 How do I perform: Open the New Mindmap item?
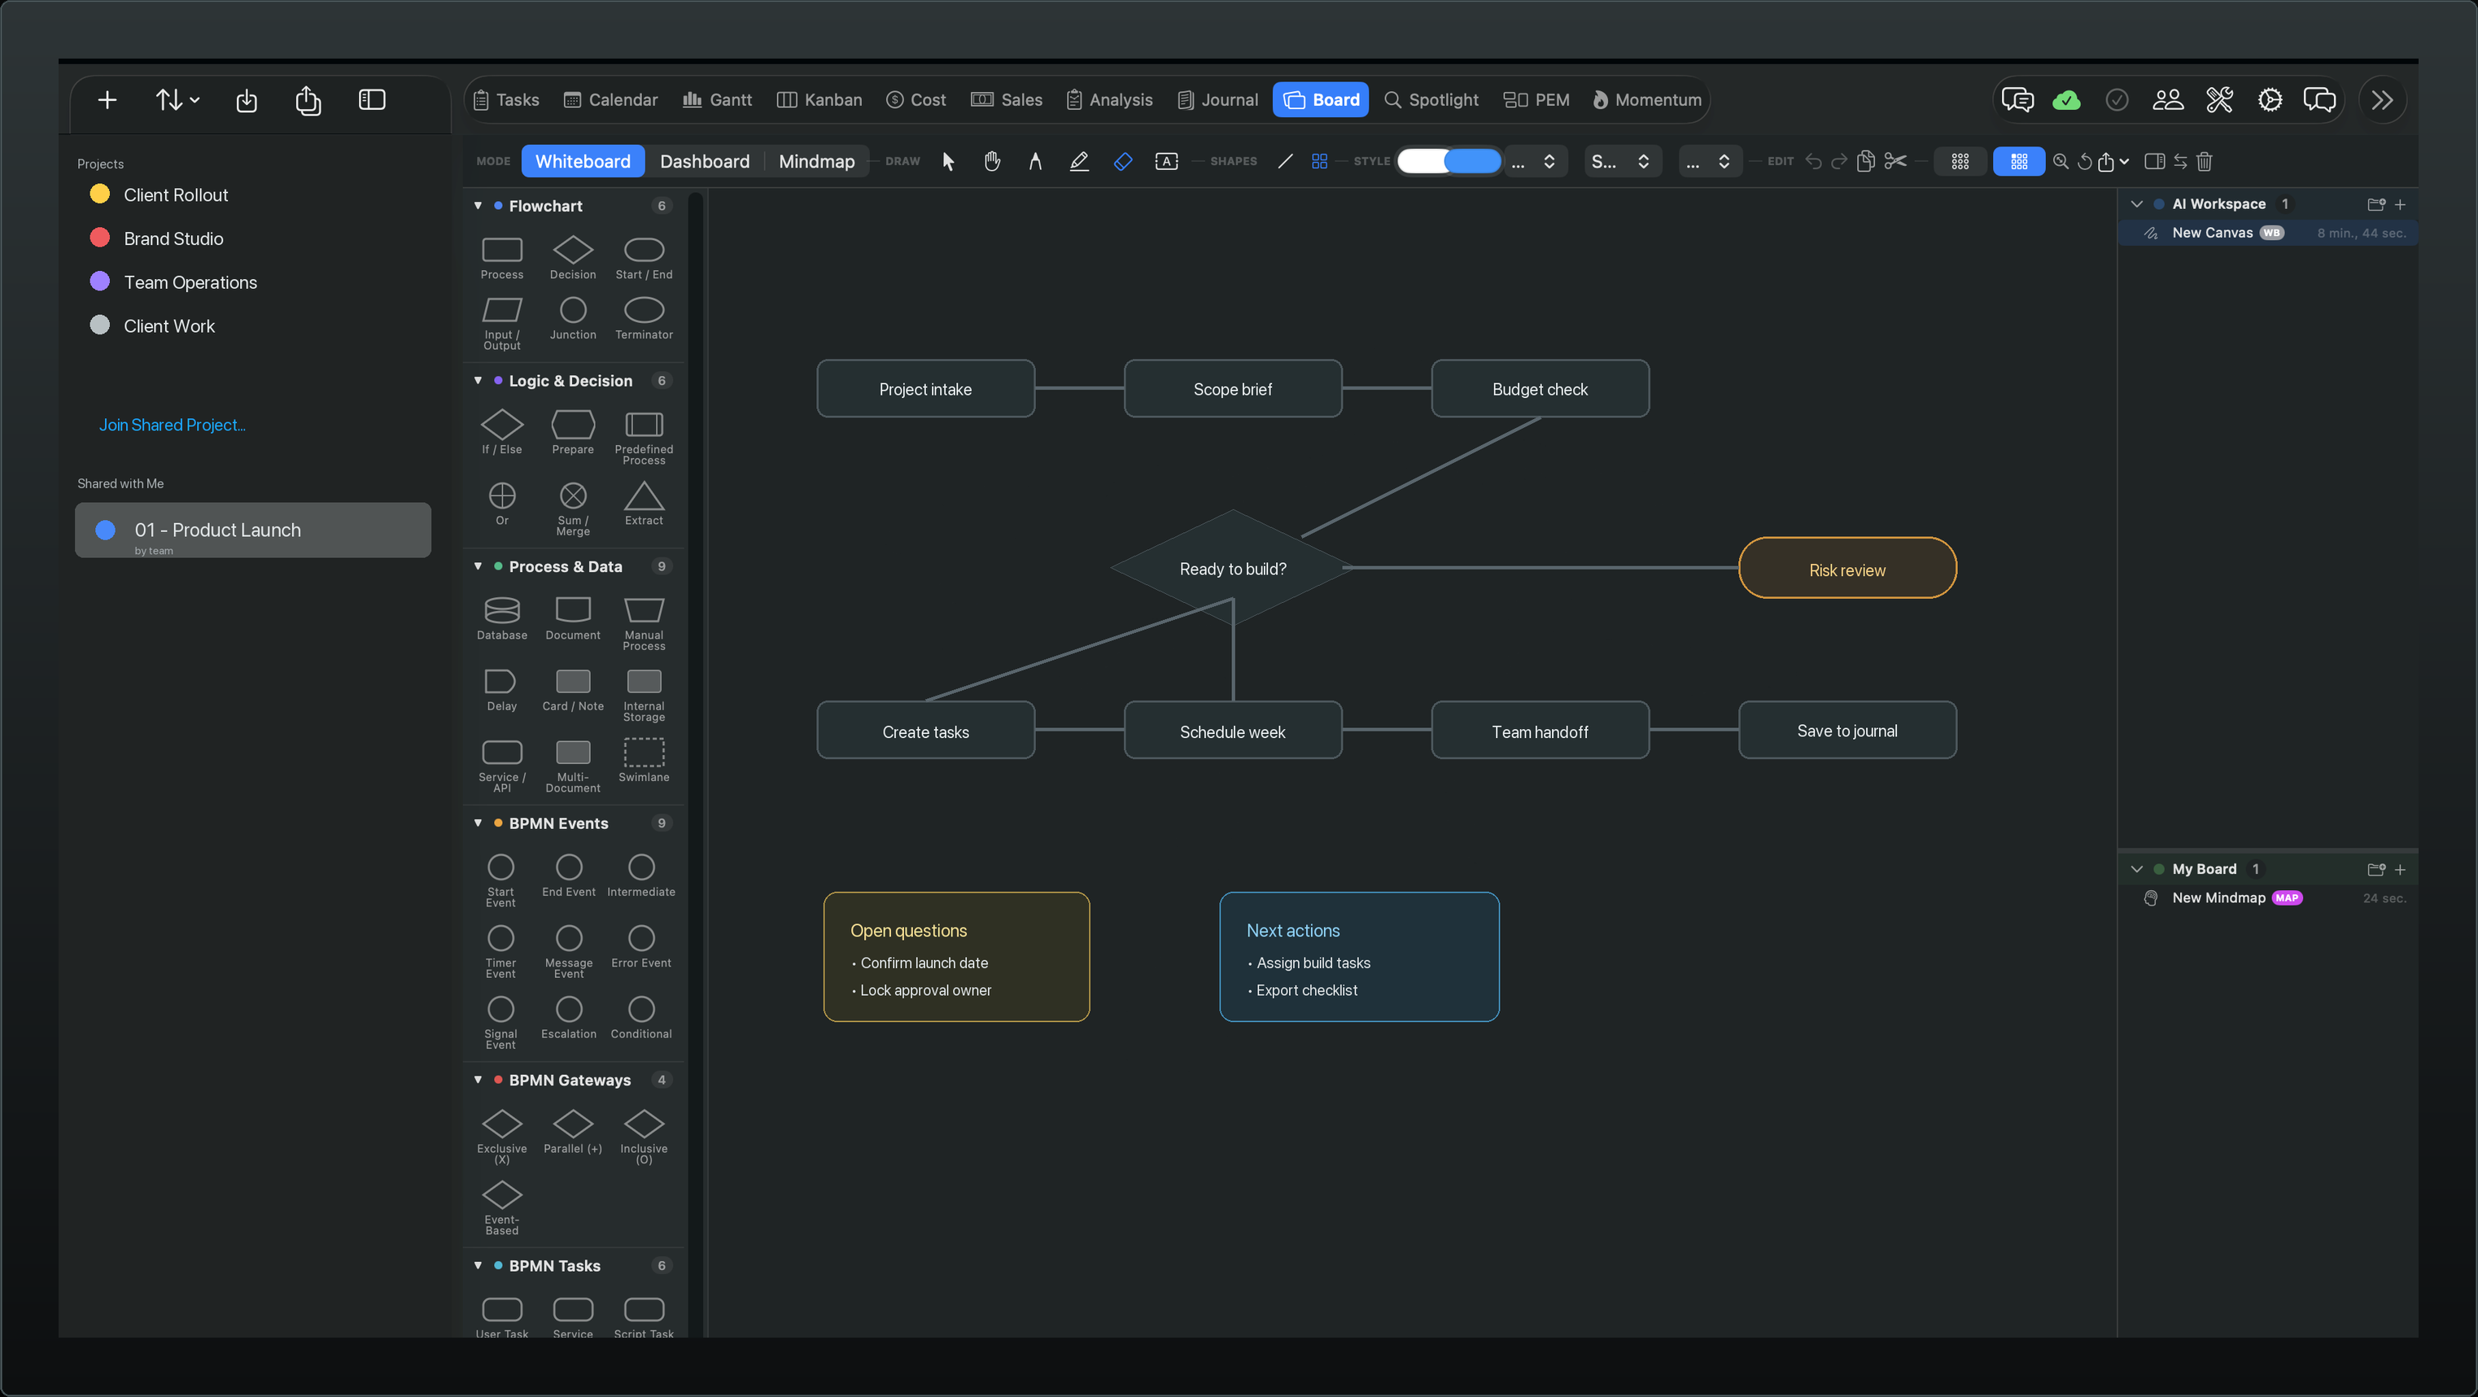[2269, 898]
